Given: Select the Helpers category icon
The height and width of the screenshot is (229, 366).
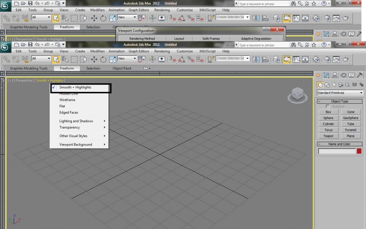Looking at the screenshot, I should click(347, 85).
